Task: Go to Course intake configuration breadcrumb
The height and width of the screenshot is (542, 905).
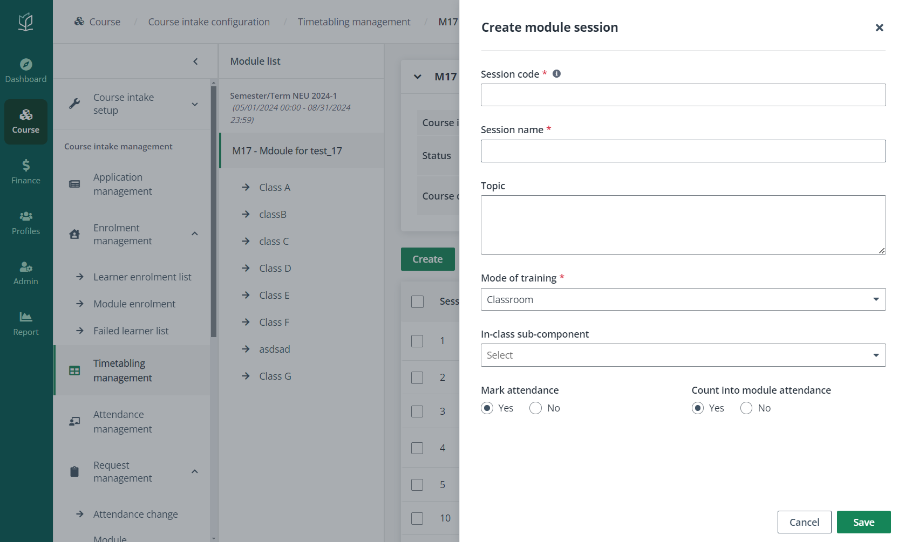Action: pyautogui.click(x=209, y=22)
